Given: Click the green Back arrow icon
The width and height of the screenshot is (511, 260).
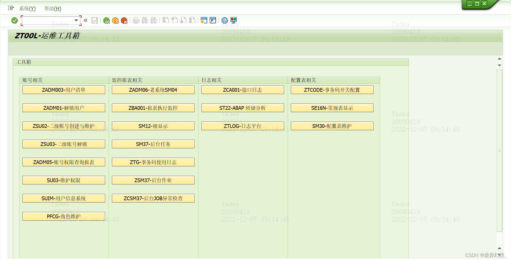Looking at the screenshot, I should pyautogui.click(x=107, y=20).
